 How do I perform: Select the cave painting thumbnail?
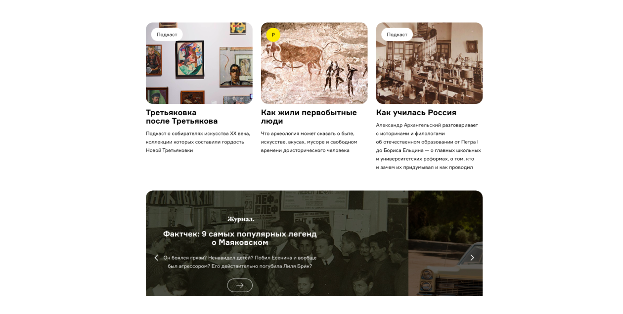point(314,63)
